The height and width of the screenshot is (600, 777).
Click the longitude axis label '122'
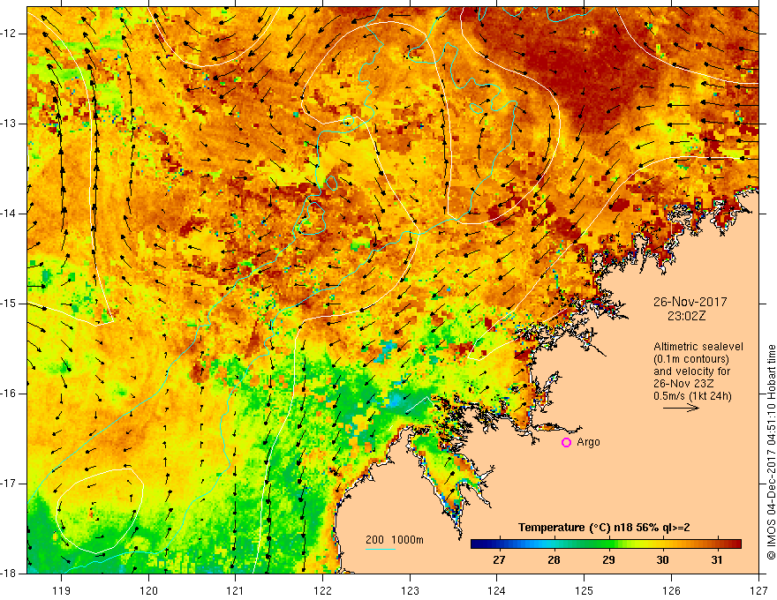pos(322,590)
